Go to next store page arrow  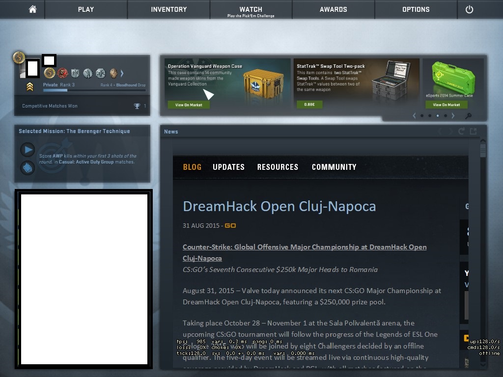point(453,116)
